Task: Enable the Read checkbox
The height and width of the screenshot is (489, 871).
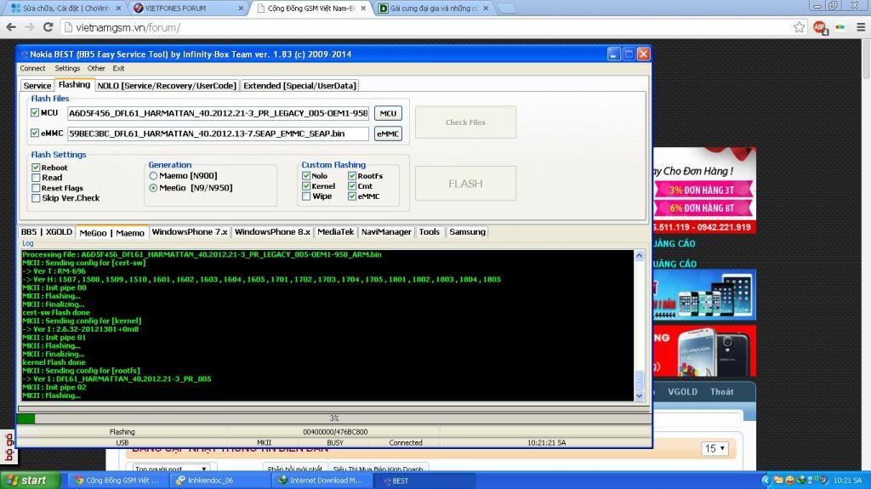Action: click(36, 177)
